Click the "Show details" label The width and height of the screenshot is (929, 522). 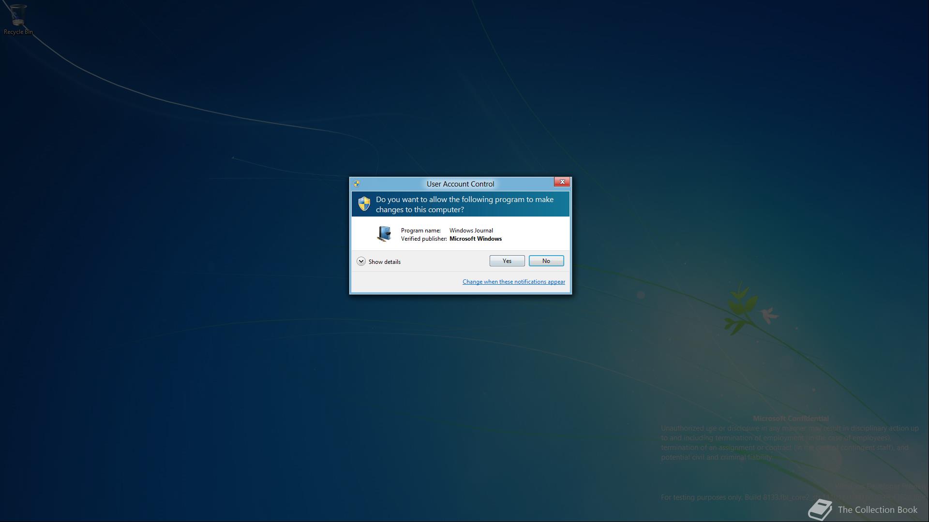(x=385, y=262)
